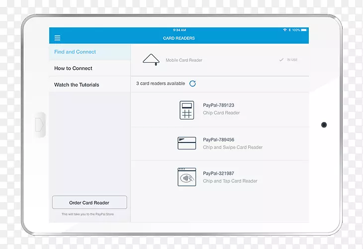Open the How to Connect section
The width and height of the screenshot is (363, 249).
click(73, 68)
